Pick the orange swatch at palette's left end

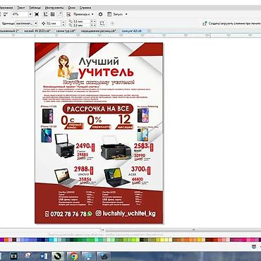(6, 240)
